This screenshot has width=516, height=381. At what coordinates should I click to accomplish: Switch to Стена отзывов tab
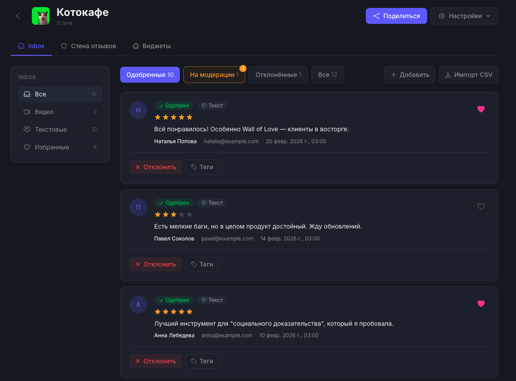point(88,46)
